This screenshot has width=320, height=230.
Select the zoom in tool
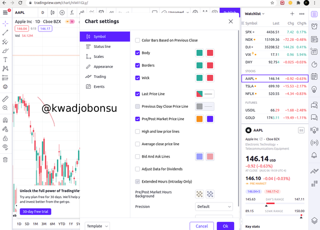point(5,108)
